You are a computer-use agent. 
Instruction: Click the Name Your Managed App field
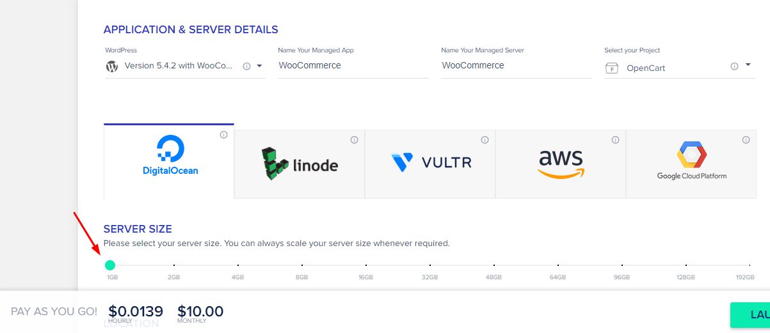pyautogui.click(x=353, y=66)
